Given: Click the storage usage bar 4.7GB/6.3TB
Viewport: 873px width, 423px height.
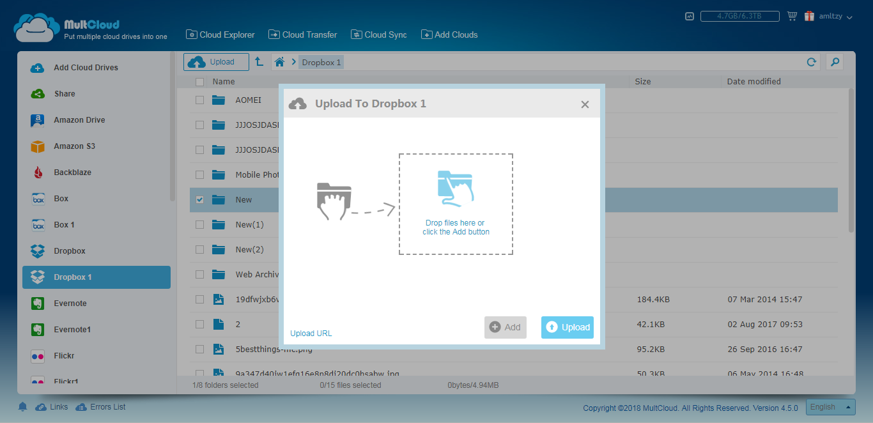Looking at the screenshot, I should (739, 17).
